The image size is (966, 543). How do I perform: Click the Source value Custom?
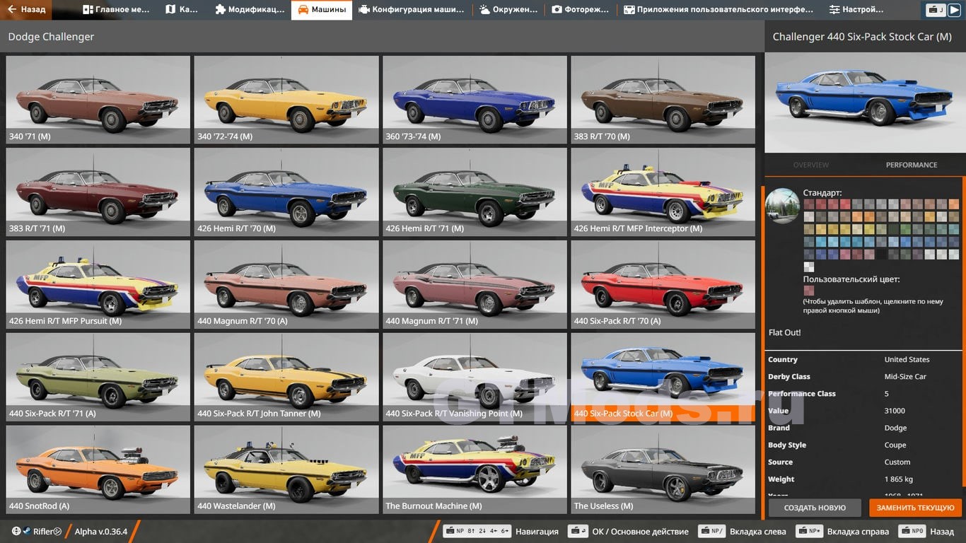pos(897,462)
